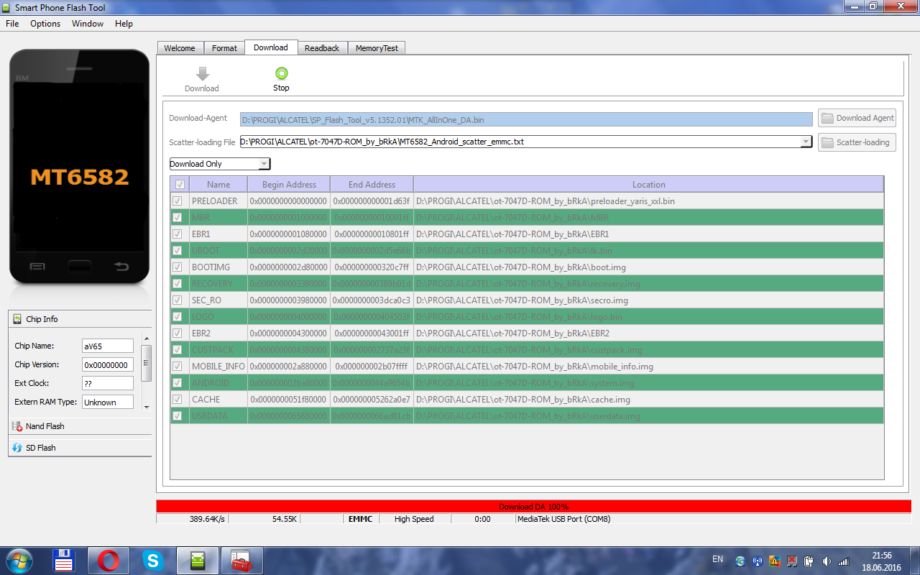Click the green Stop icon
Screen dimensions: 920x575
coord(281,73)
